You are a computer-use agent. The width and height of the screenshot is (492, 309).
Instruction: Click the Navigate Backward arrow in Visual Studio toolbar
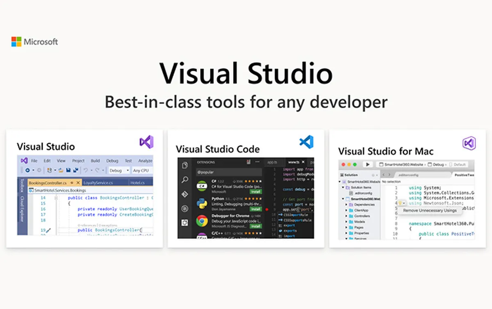(x=27, y=170)
